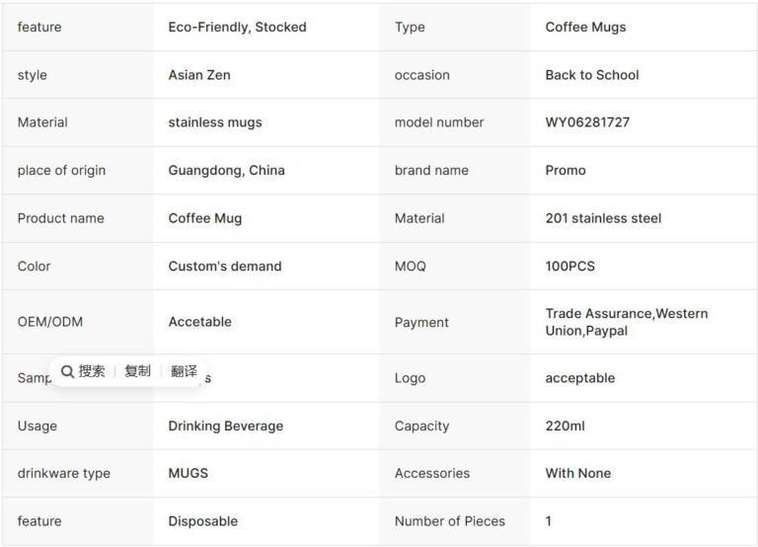Click model number value WY06281727
Screen dimensions: 758x547
(x=587, y=122)
